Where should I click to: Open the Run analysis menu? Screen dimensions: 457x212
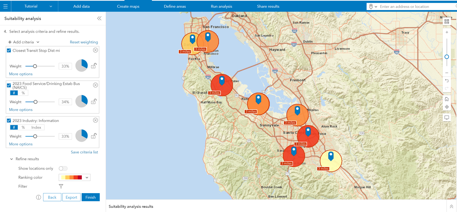click(221, 6)
